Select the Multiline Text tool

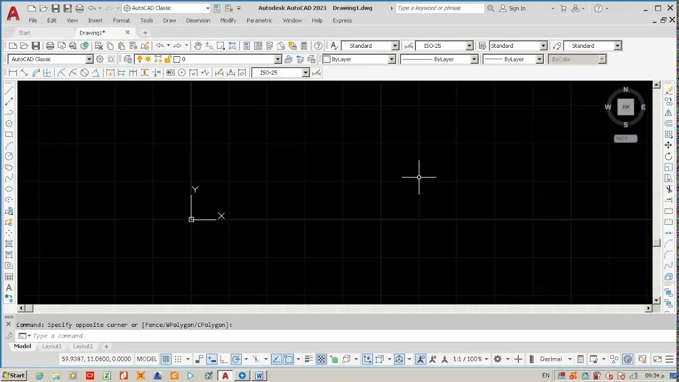click(9, 288)
